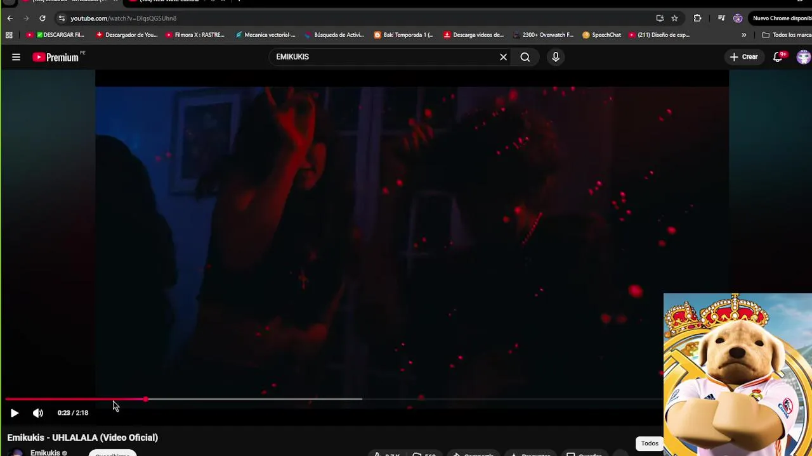Select the Todos filter chip

[x=650, y=443]
